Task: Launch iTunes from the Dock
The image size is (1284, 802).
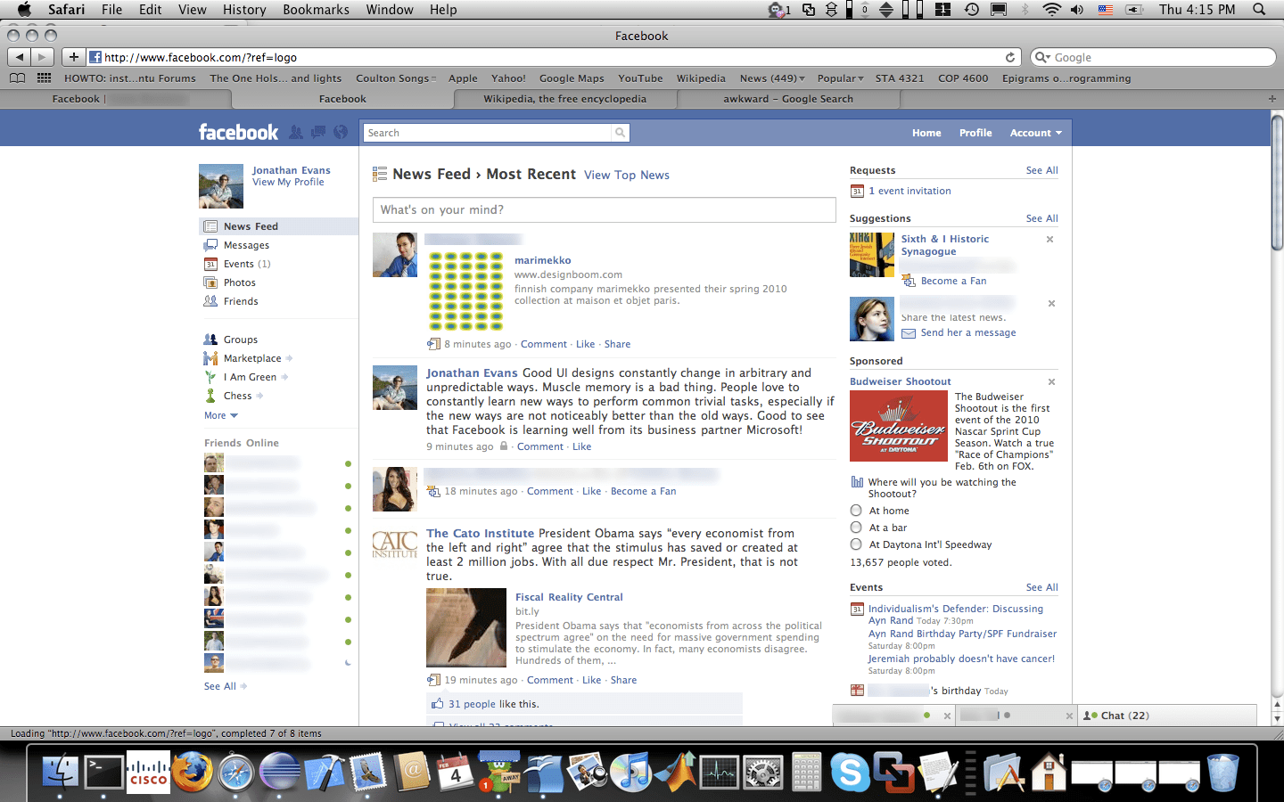Action: tap(632, 771)
